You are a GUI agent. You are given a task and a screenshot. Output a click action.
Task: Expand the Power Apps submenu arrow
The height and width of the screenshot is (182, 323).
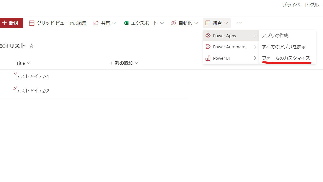(x=255, y=36)
